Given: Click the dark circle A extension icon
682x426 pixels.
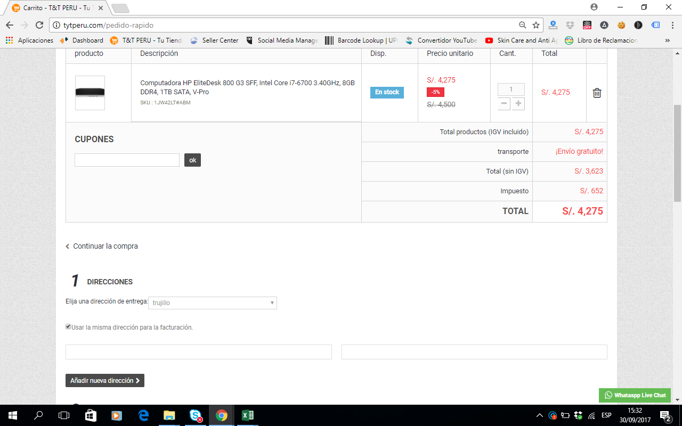Looking at the screenshot, I should 604,25.
